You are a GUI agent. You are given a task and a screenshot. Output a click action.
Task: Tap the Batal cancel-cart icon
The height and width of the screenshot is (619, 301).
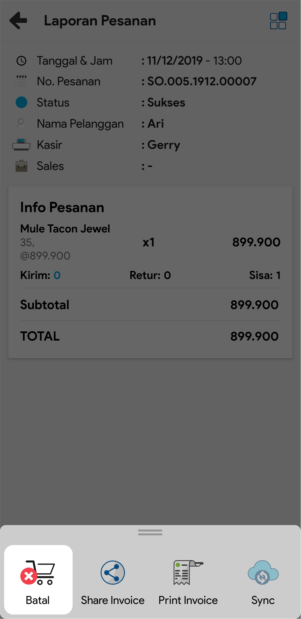[x=38, y=573]
